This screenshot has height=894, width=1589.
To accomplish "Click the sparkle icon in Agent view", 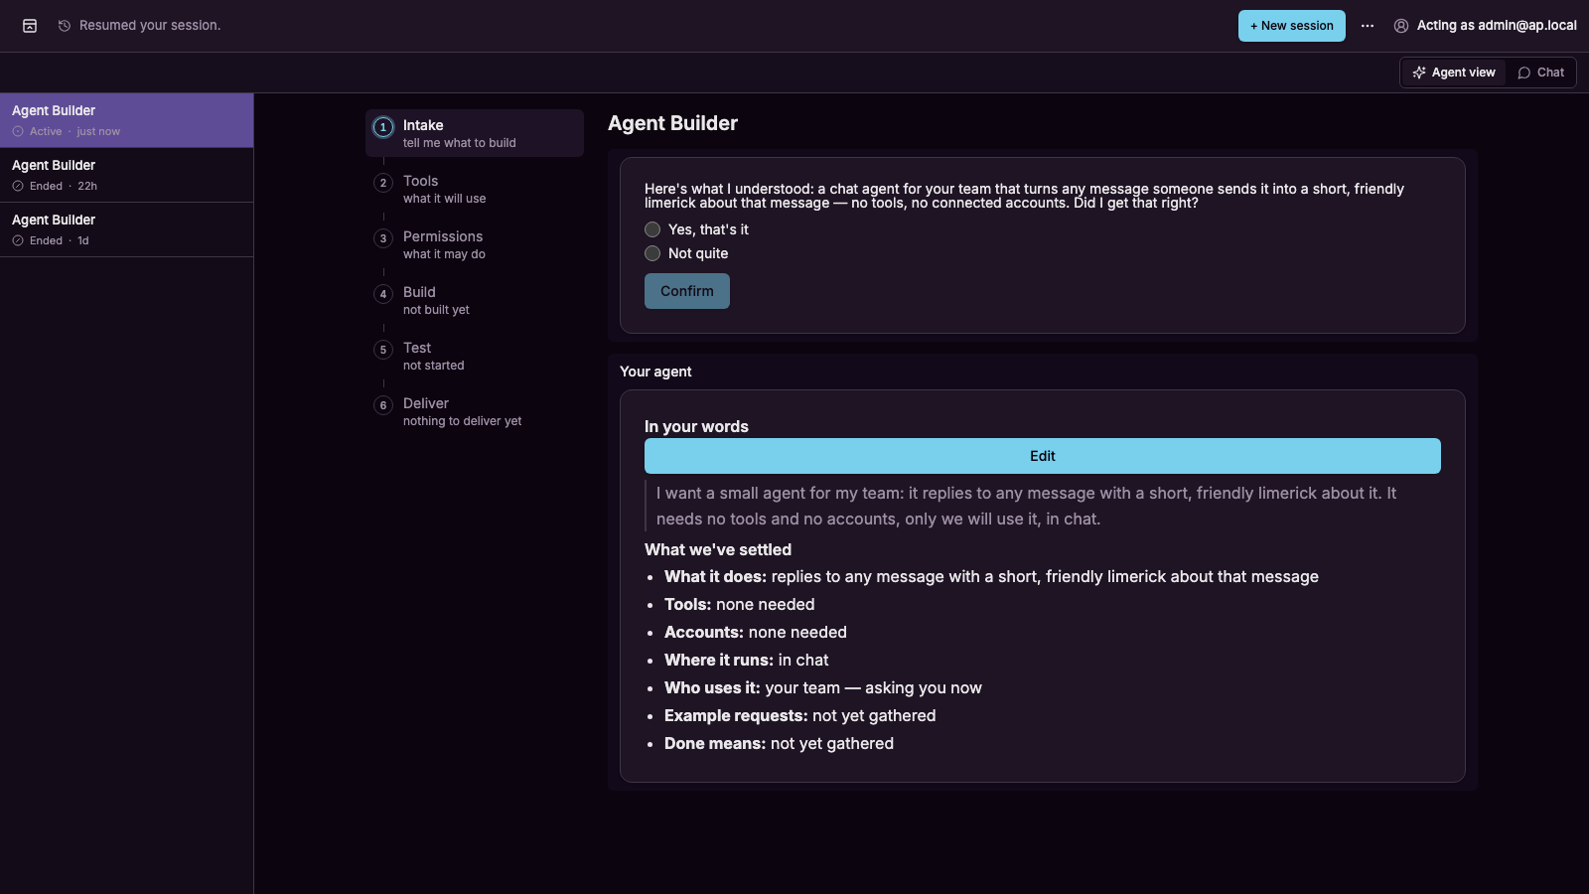I will pyautogui.click(x=1419, y=73).
